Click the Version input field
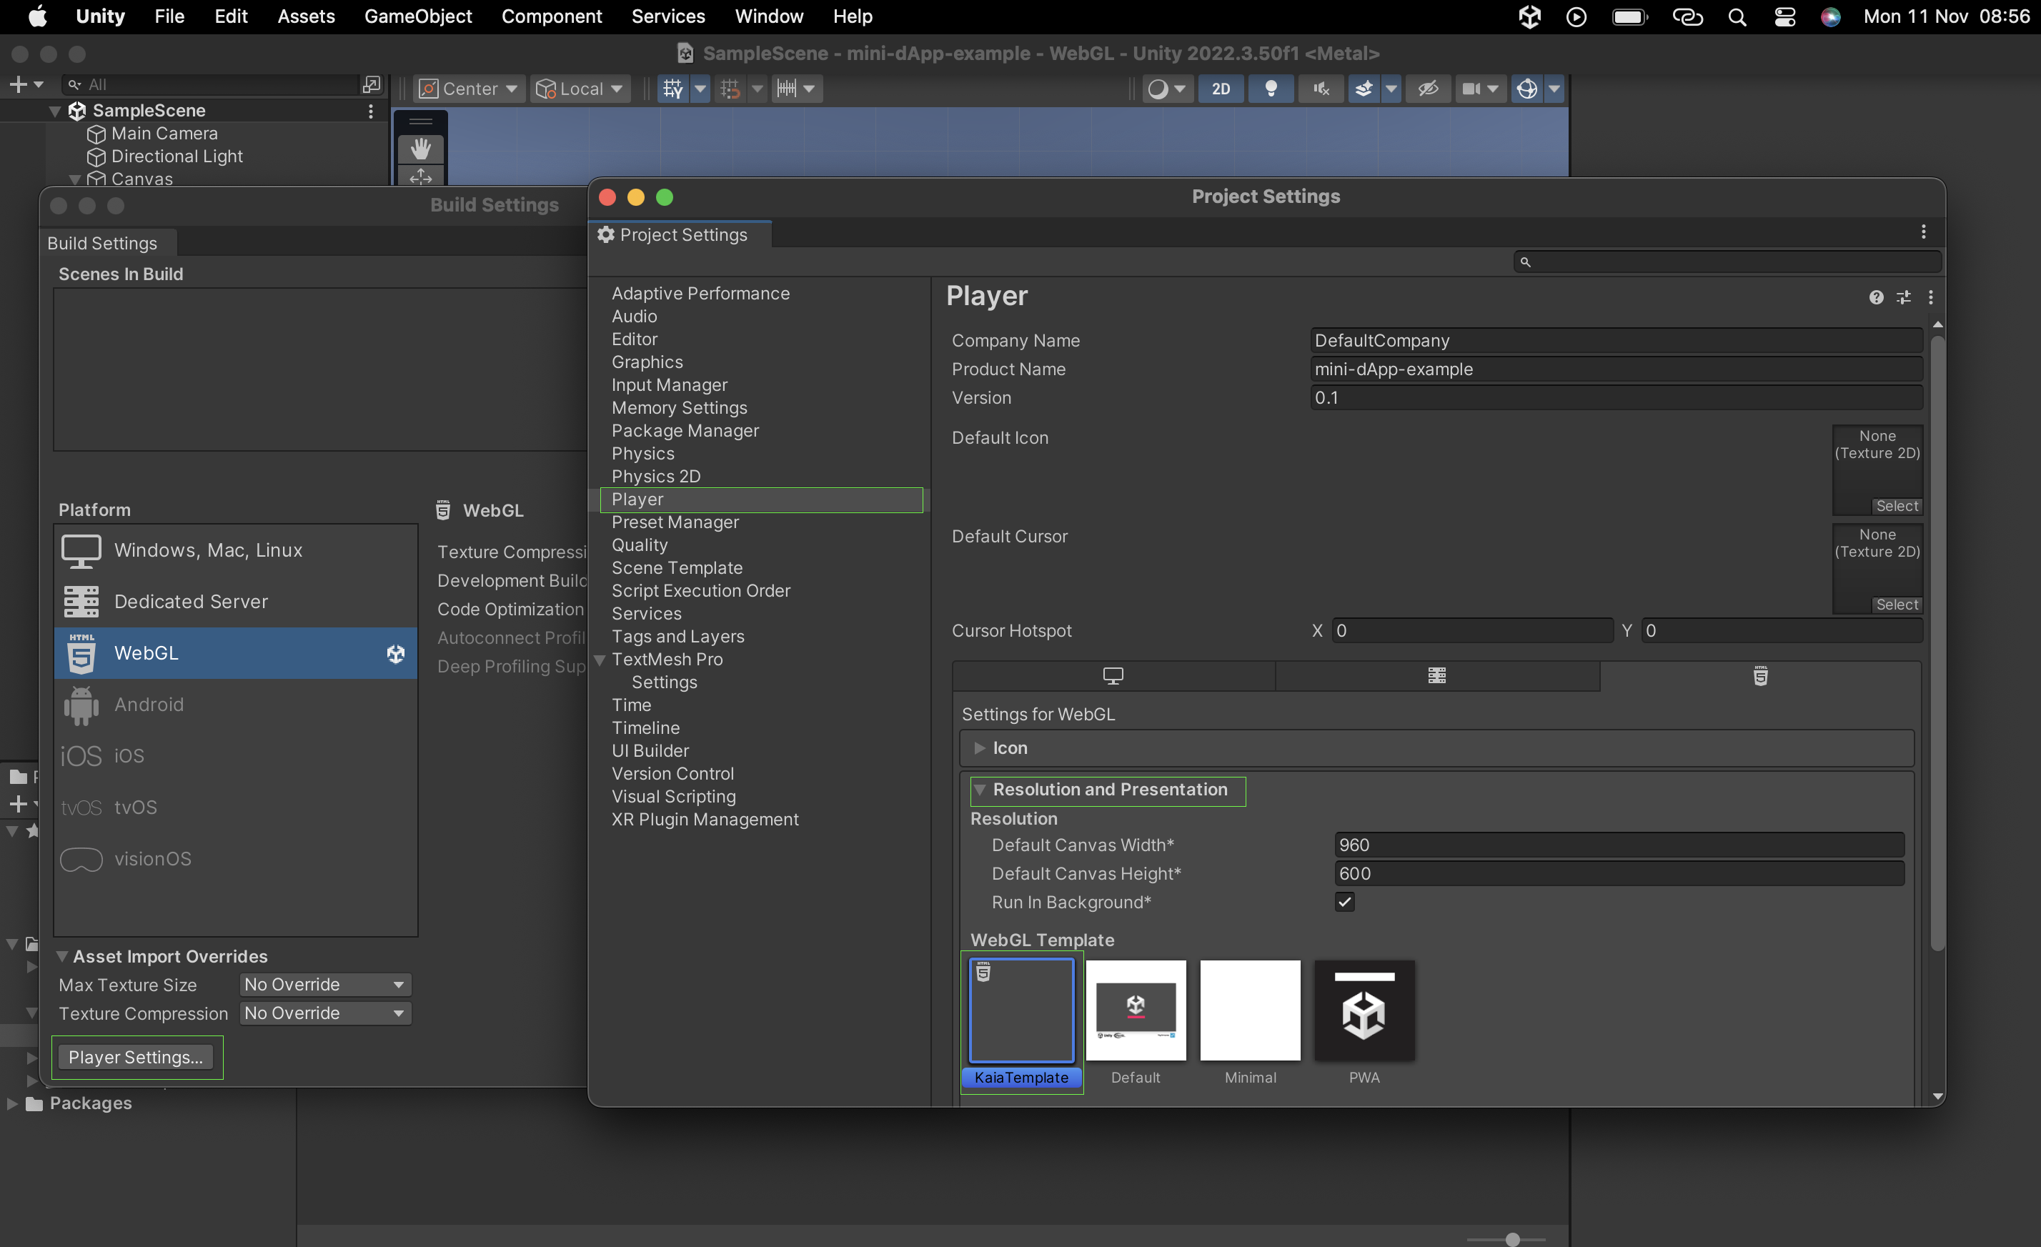Viewport: 2041px width, 1247px height. (x=1616, y=398)
